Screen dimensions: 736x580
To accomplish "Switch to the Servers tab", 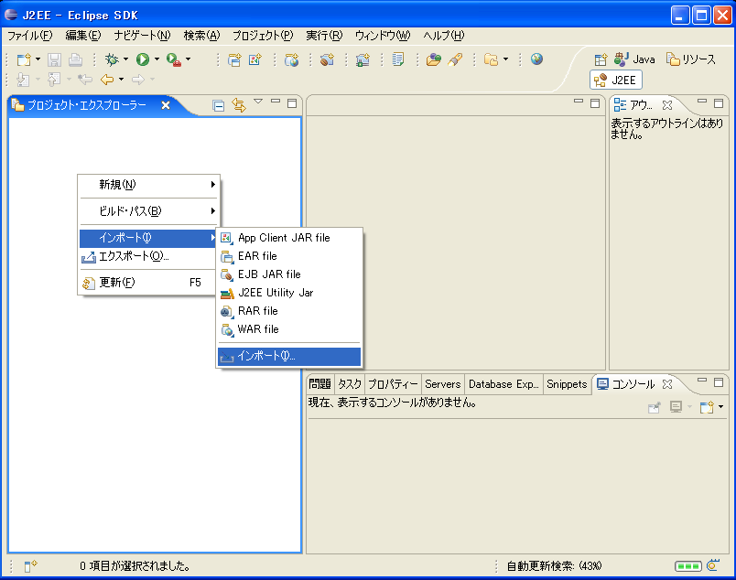I will click(x=443, y=384).
